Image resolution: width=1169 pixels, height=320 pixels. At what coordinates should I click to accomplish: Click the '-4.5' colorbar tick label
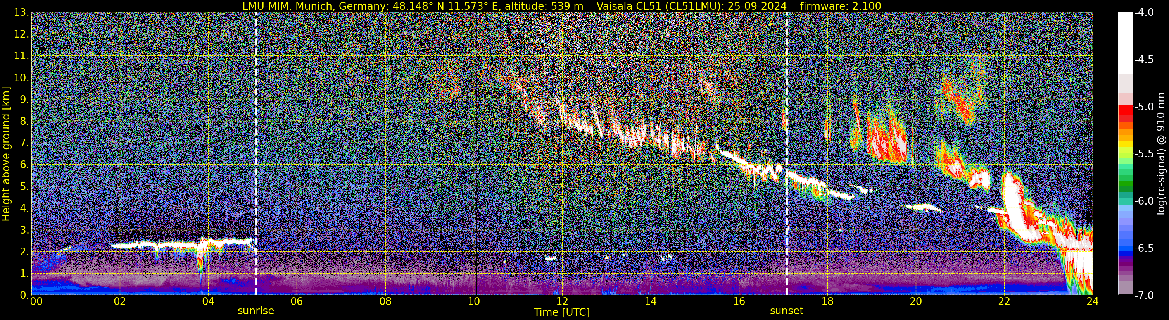tap(1144, 60)
